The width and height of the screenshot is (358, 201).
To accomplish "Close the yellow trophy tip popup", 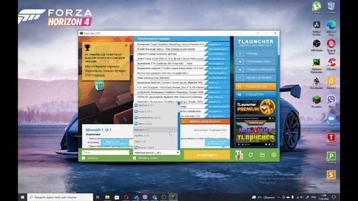I will pos(126,46).
